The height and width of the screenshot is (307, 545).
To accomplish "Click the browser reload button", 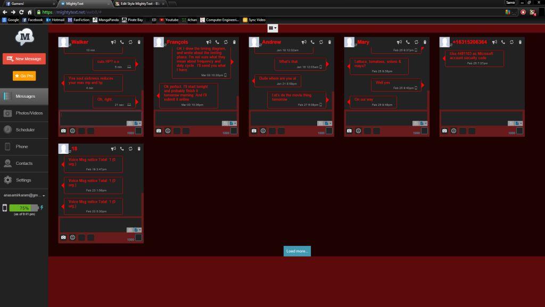I will click(21, 12).
